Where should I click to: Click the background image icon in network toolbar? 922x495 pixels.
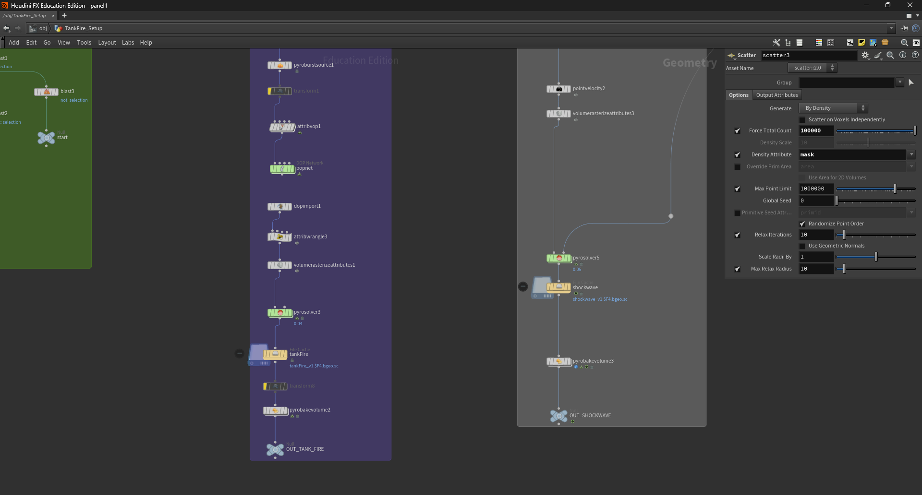point(873,42)
